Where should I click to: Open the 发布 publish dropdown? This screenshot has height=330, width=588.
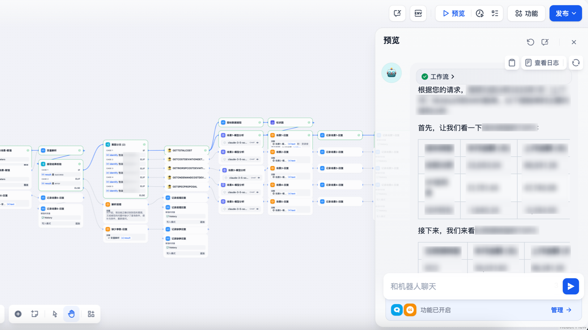565,13
